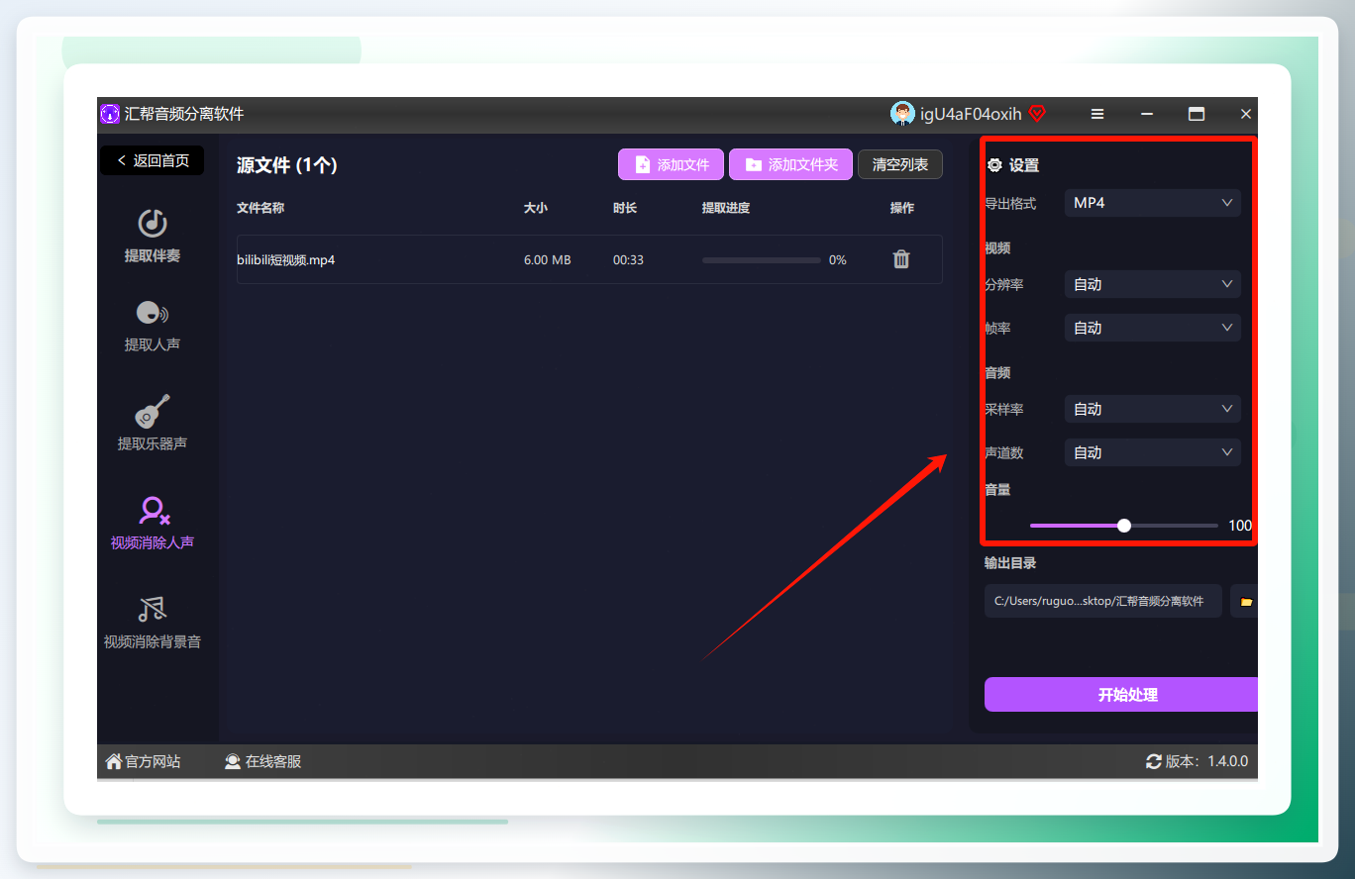Adjust the 音量 volume slider handle
Viewport: 1355px width, 879px height.
click(1124, 526)
